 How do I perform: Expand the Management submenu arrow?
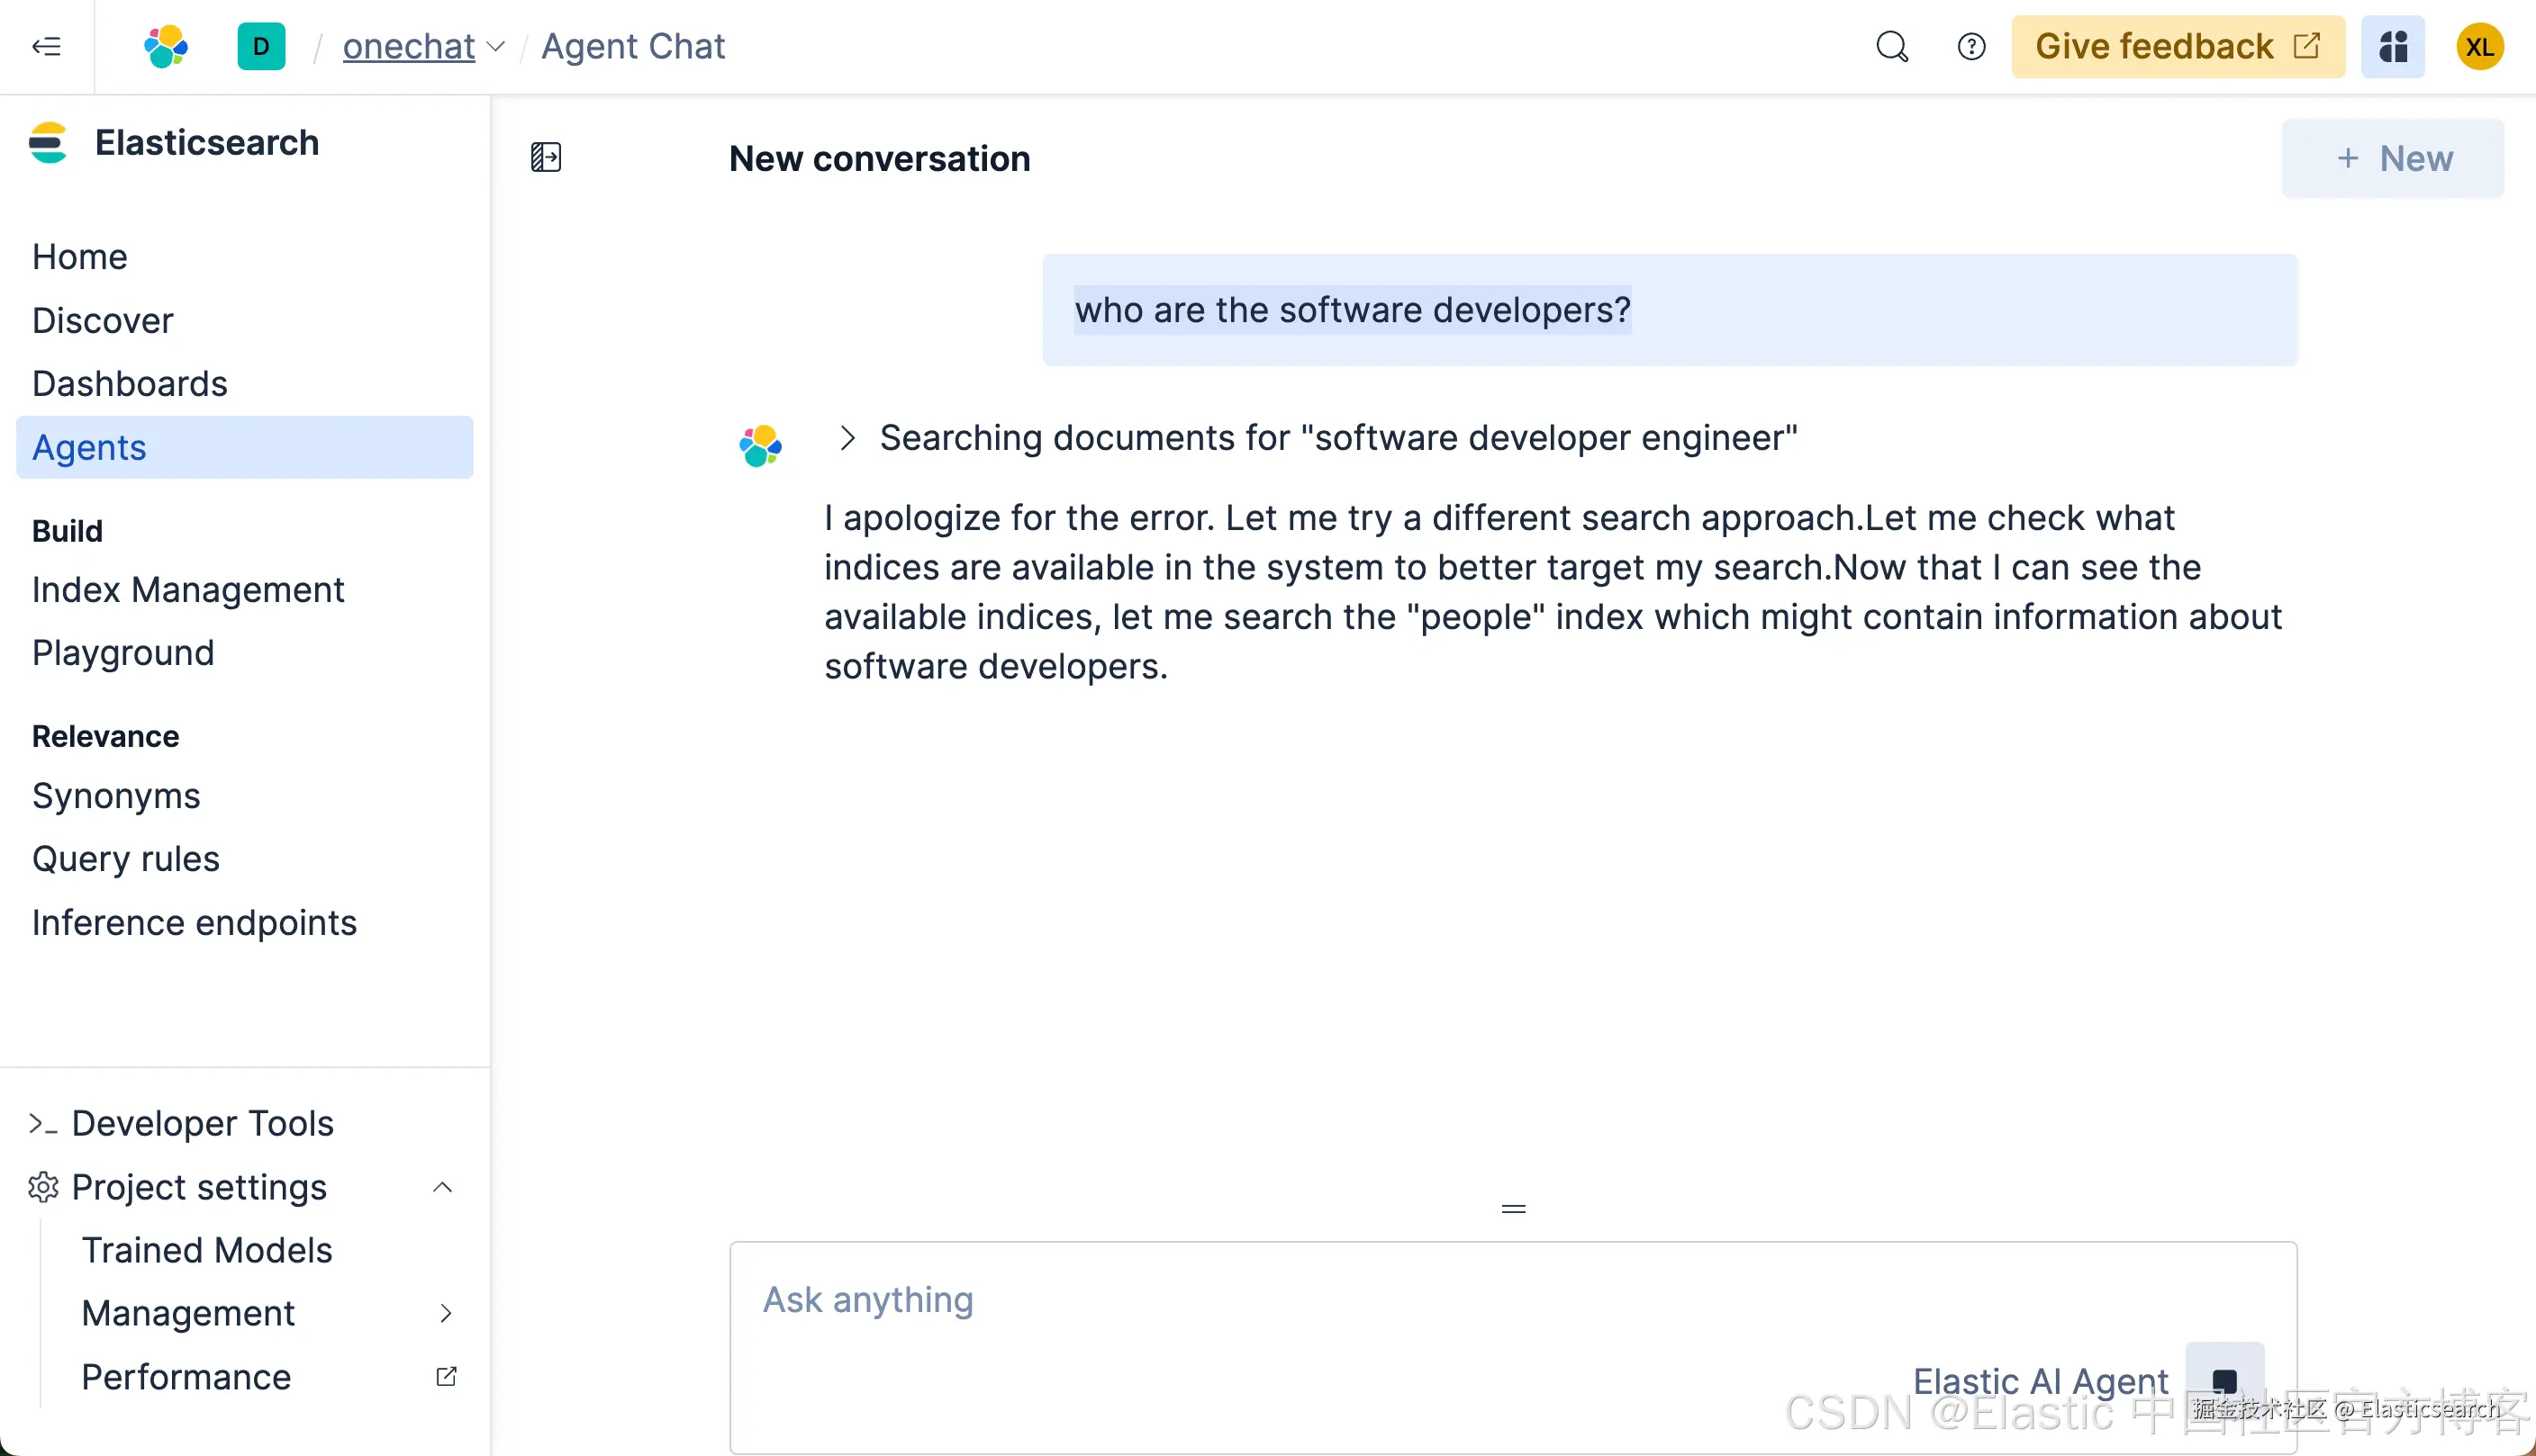coord(446,1313)
